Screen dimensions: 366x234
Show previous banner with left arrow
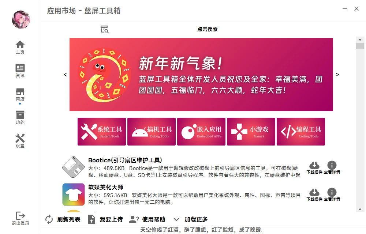[x=65, y=75]
